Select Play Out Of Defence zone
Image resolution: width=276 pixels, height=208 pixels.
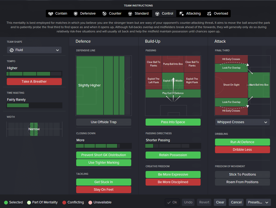pyautogui.click(x=173, y=93)
